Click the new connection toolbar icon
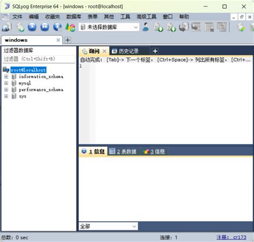 (6, 27)
